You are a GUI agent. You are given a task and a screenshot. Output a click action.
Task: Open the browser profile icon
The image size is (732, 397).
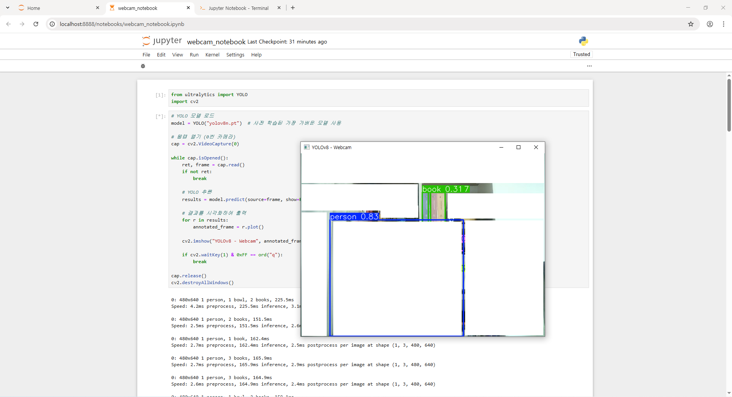click(x=710, y=24)
